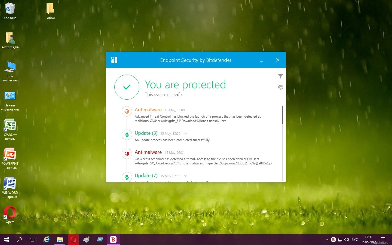This screenshot has height=245, width=392.
Task: Select the EXCEL shortcut on desktop
Action: [x=10, y=130]
